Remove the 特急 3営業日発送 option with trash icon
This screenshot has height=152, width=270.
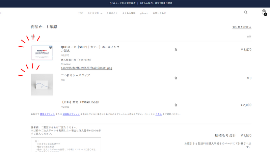(176, 105)
